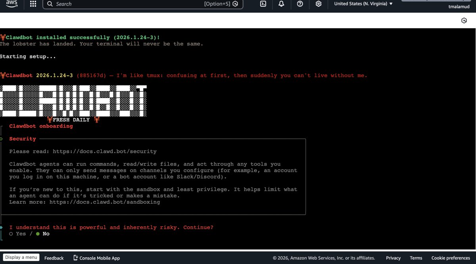Click the 'FRESH DAILY' tagline text

tap(71, 119)
